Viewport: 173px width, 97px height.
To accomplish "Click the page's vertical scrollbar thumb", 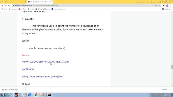I will [172, 67].
